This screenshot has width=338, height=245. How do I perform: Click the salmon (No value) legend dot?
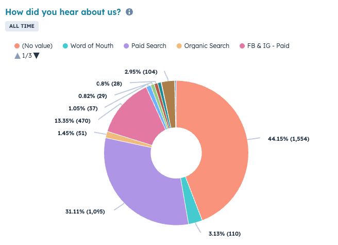[x=17, y=46]
